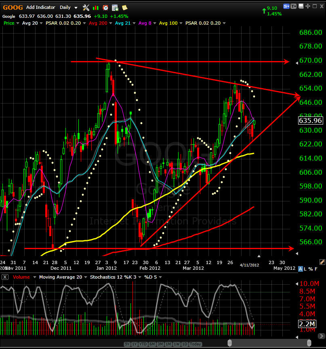Click the blue S sharing icon
The width and height of the screenshot is (326, 349).
286,6
